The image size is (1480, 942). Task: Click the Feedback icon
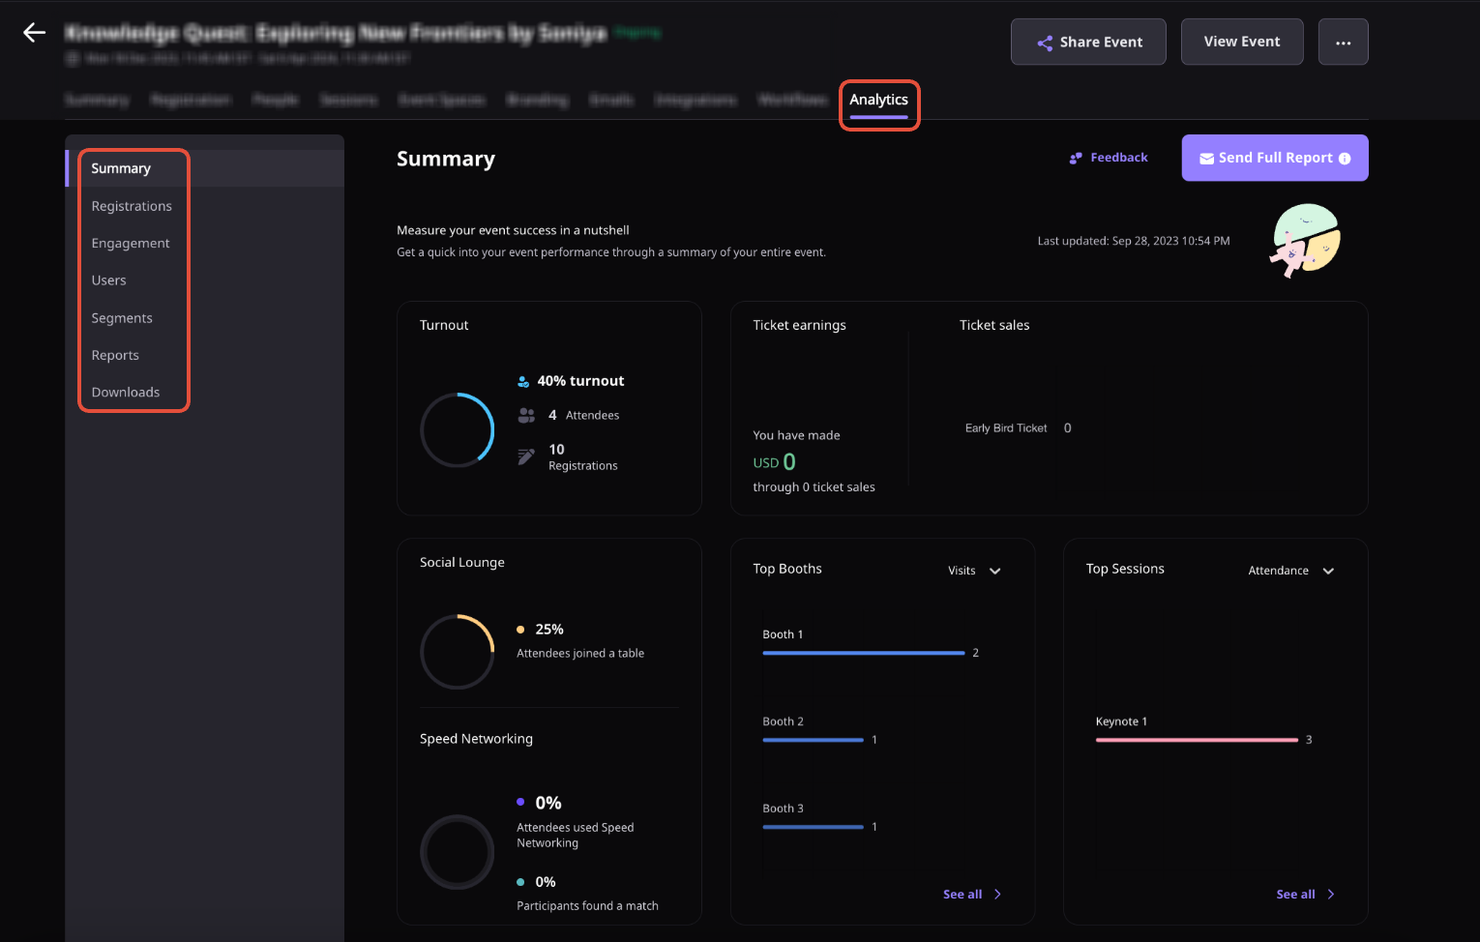pyautogui.click(x=1076, y=158)
